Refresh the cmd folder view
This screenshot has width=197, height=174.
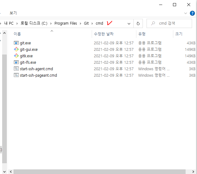[138, 23]
